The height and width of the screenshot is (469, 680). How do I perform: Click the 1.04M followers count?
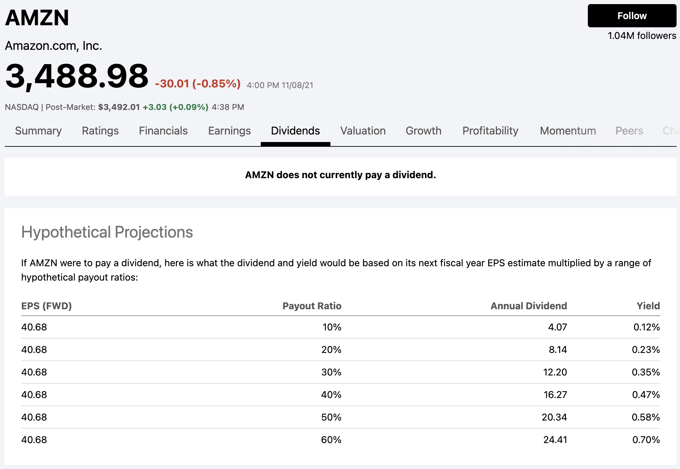(x=641, y=35)
